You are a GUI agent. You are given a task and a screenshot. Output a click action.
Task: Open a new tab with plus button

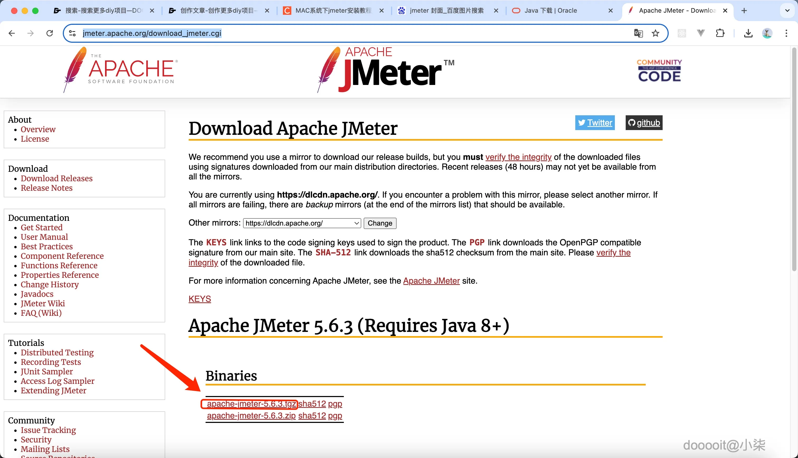[744, 11]
